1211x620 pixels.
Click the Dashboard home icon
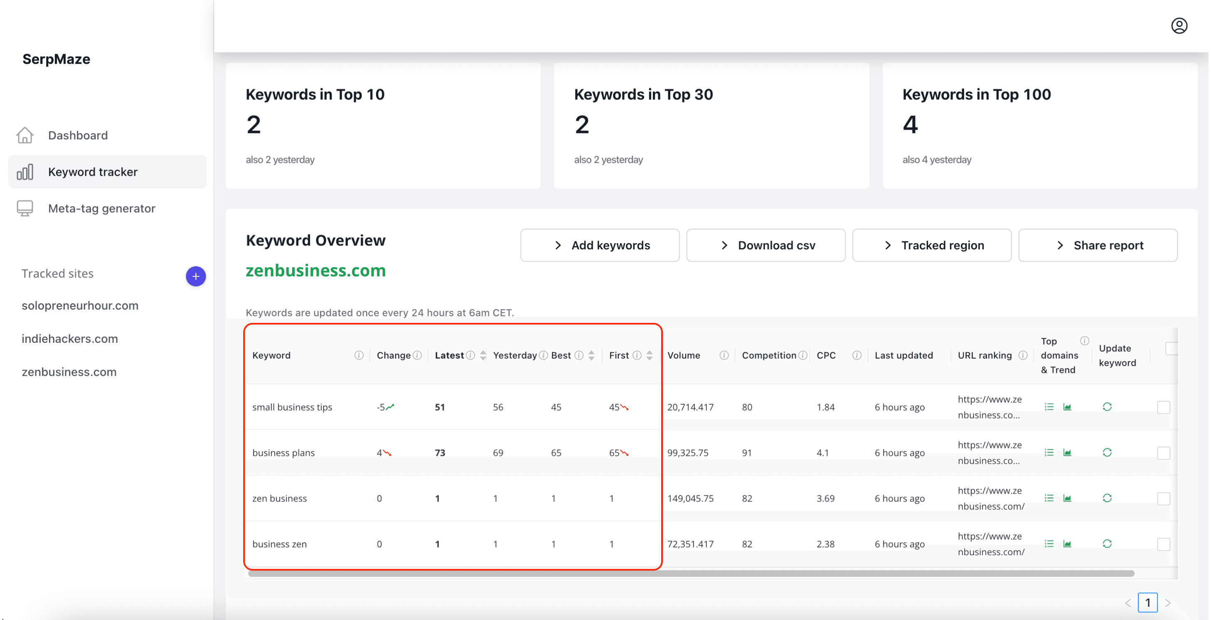pyautogui.click(x=25, y=135)
